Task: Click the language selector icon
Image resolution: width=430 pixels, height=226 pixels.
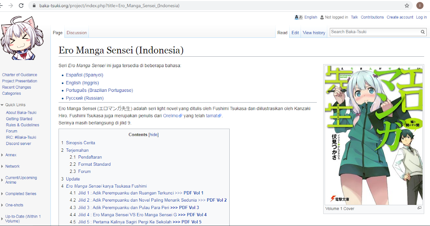Action: 298,17
